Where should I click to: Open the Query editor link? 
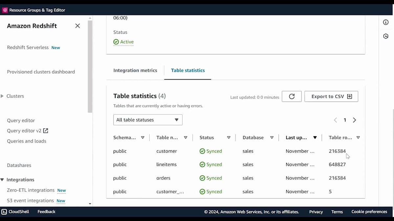coord(21,120)
